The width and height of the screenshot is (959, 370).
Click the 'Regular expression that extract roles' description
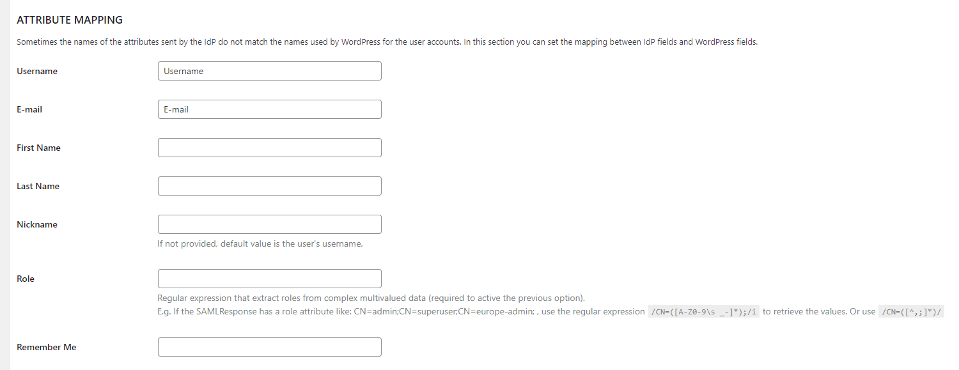[x=371, y=298]
